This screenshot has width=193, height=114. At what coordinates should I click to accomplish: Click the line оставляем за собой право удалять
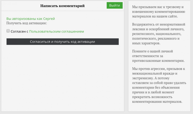click(x=159, y=83)
